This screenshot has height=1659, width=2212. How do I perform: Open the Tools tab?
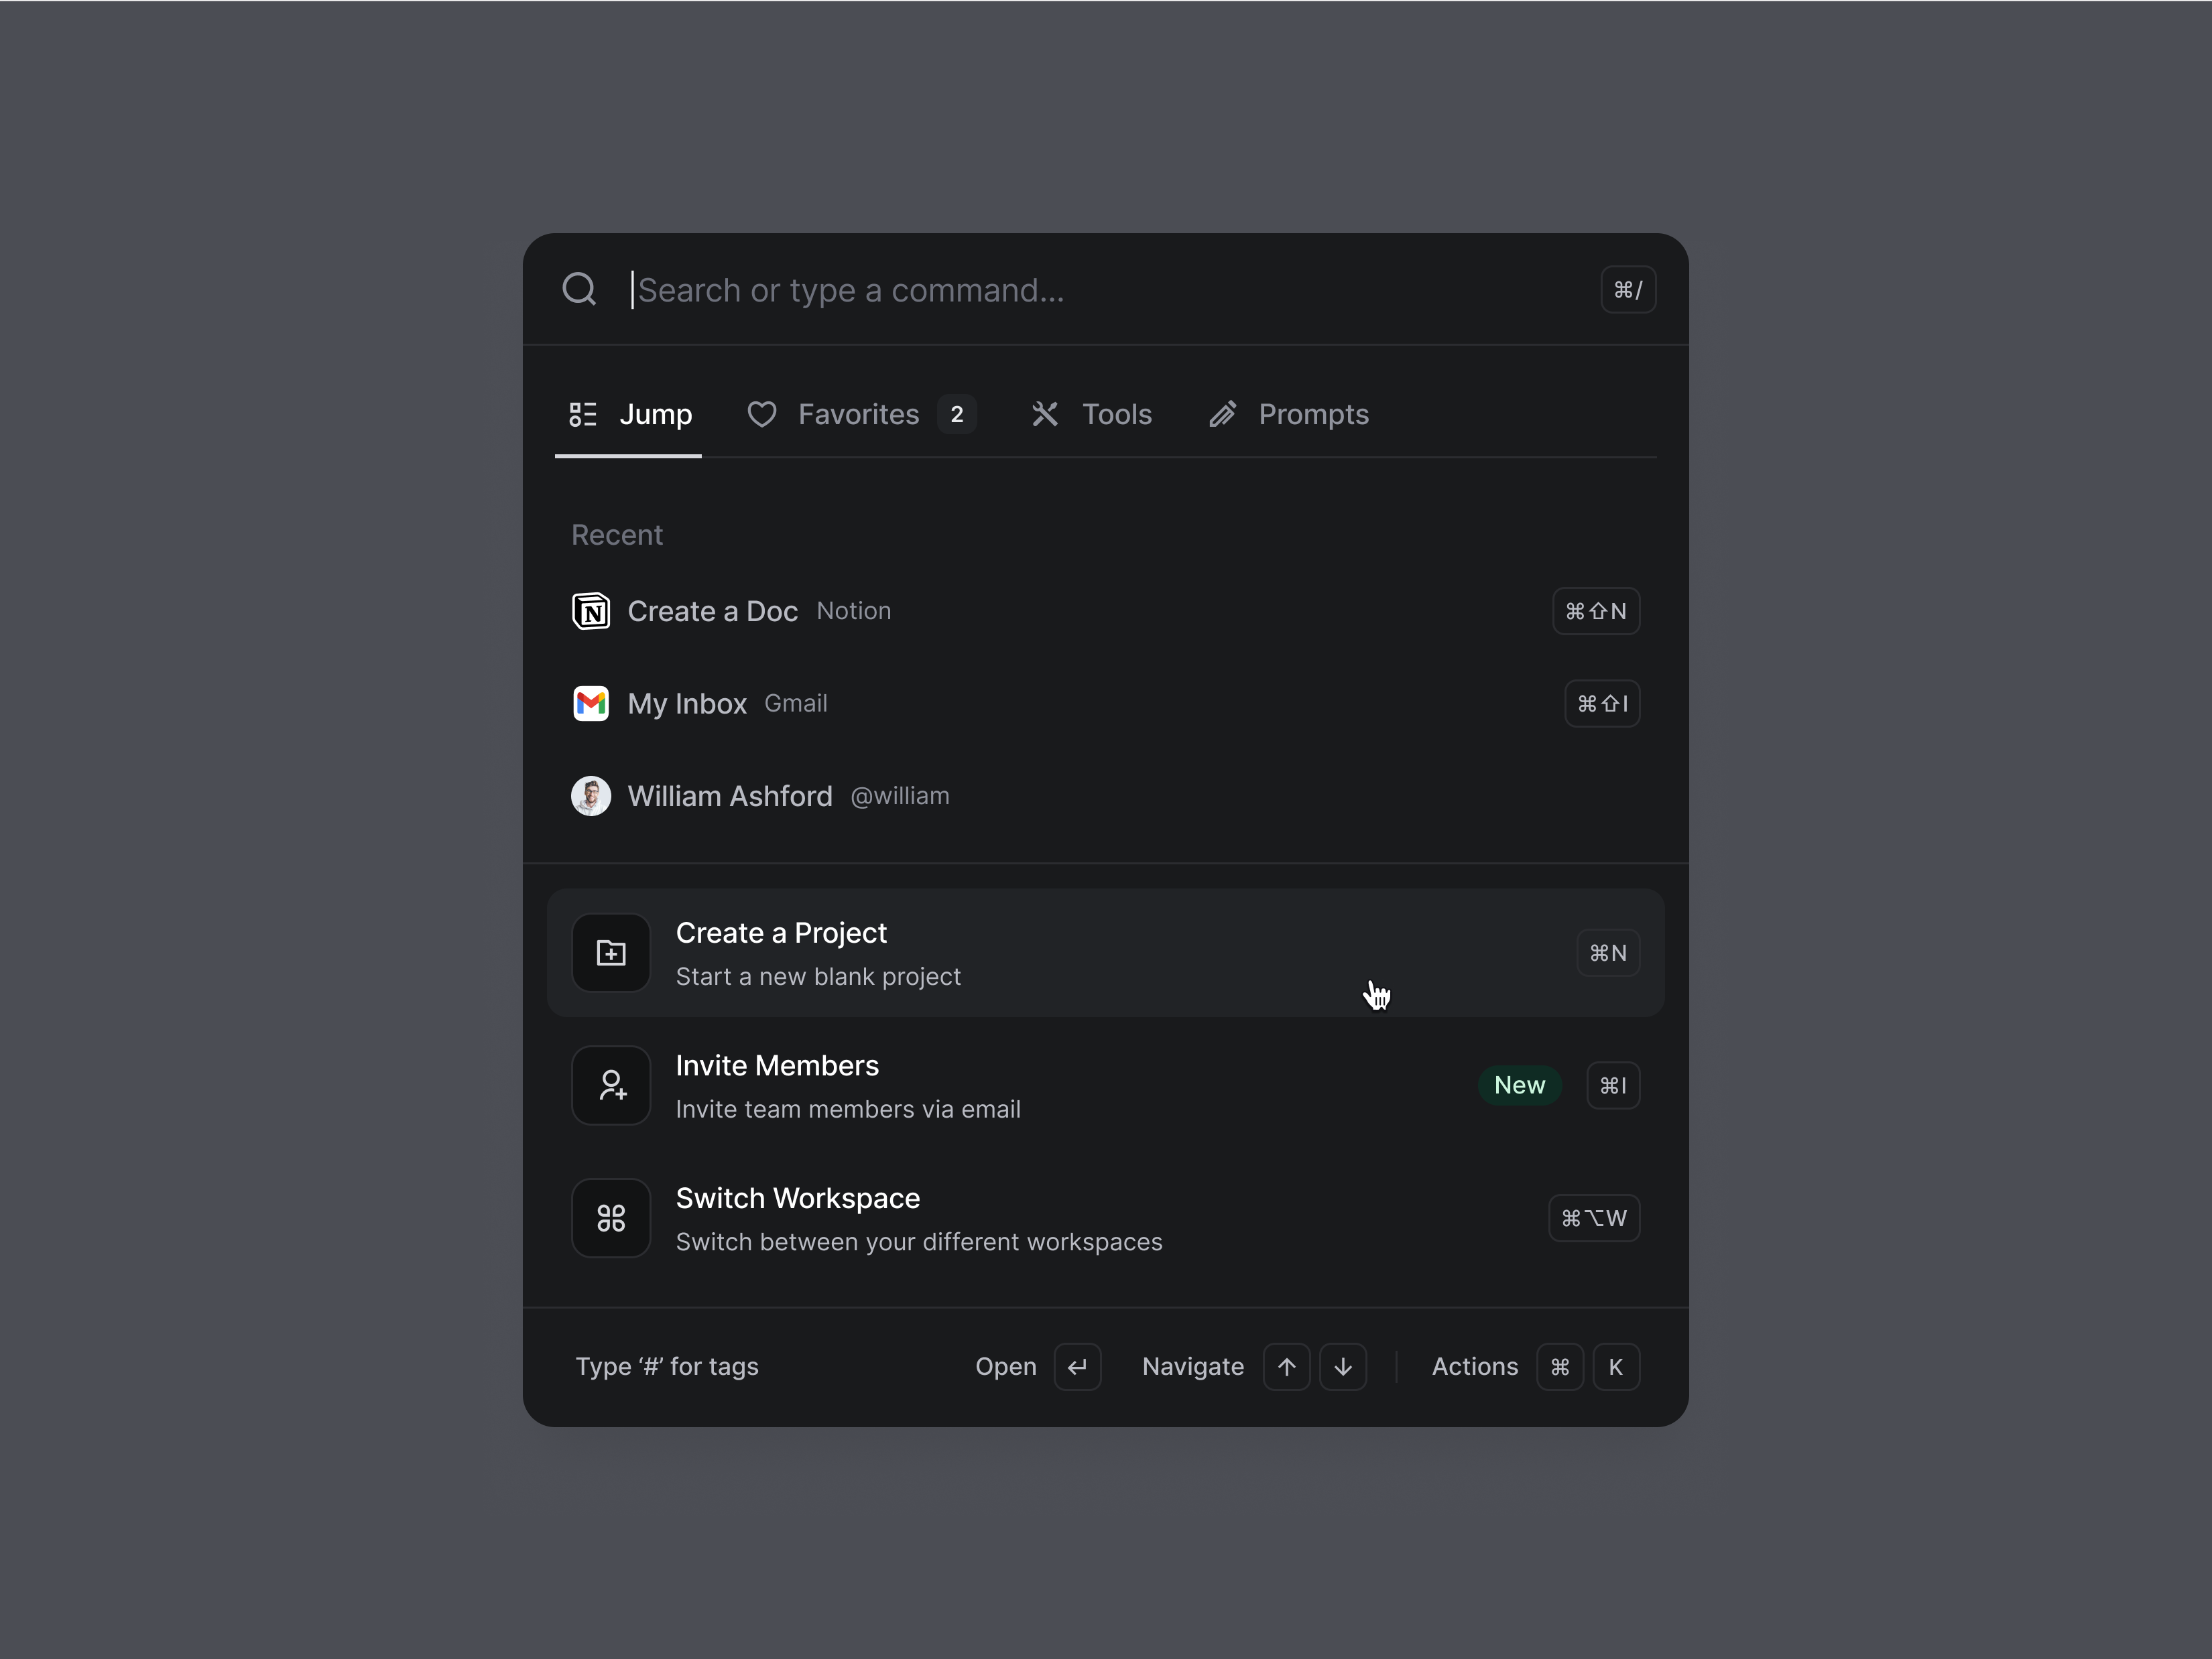[1116, 414]
